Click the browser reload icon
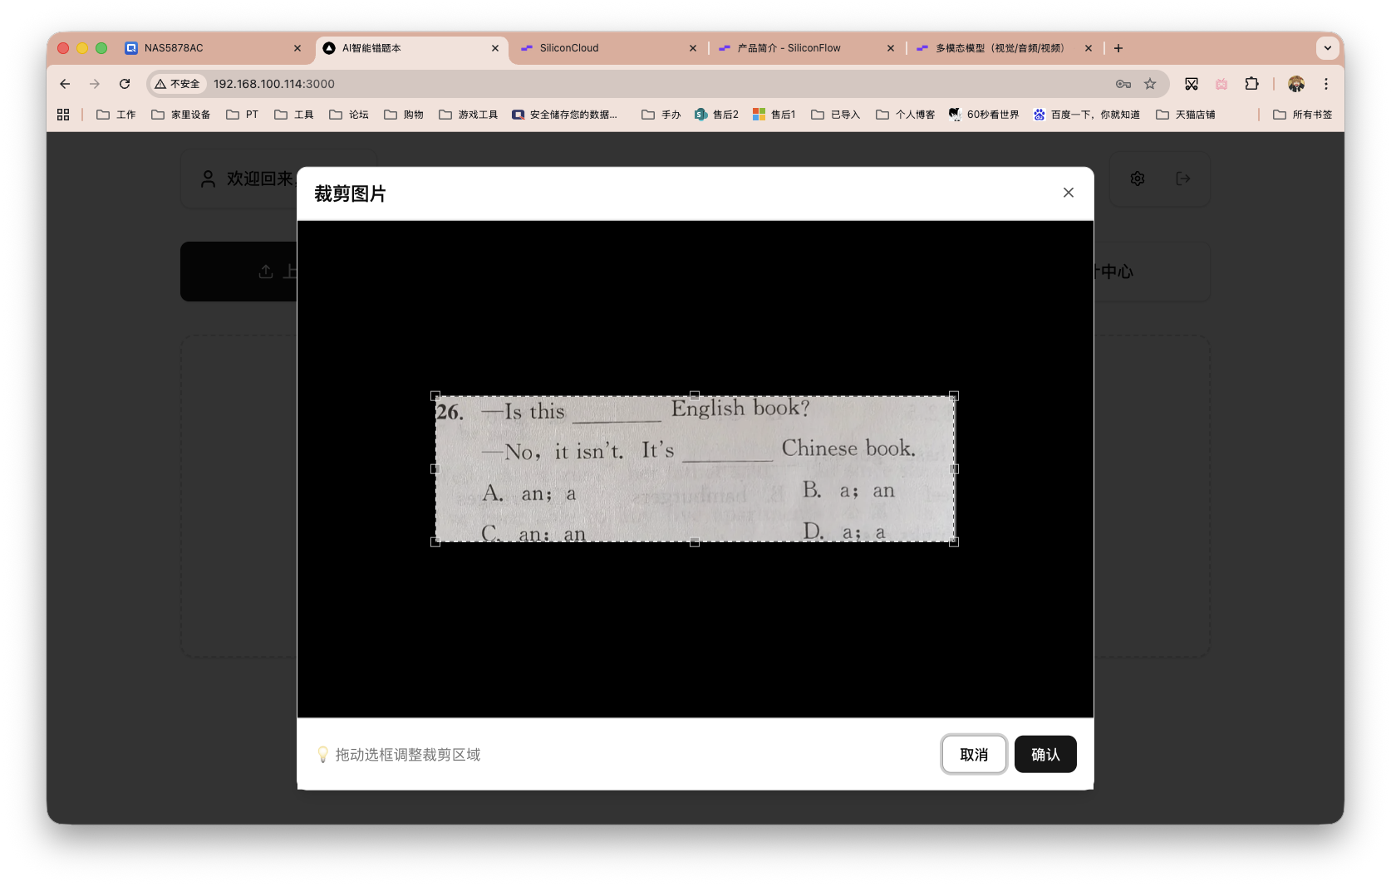The width and height of the screenshot is (1391, 886). (x=125, y=84)
